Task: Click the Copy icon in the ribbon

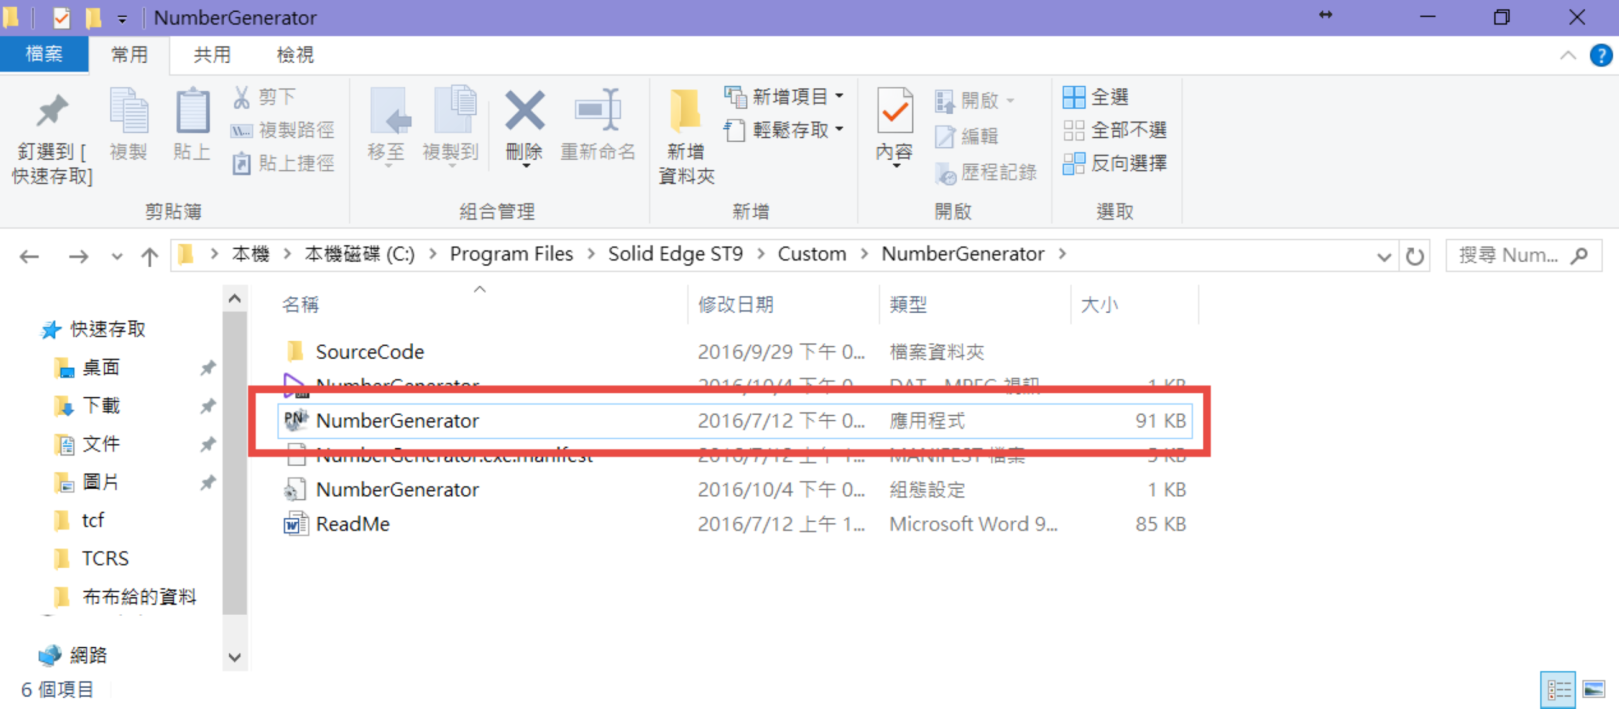Action: [x=128, y=111]
